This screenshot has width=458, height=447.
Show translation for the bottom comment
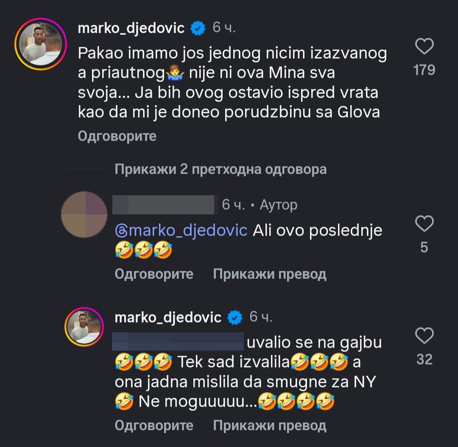click(x=270, y=425)
